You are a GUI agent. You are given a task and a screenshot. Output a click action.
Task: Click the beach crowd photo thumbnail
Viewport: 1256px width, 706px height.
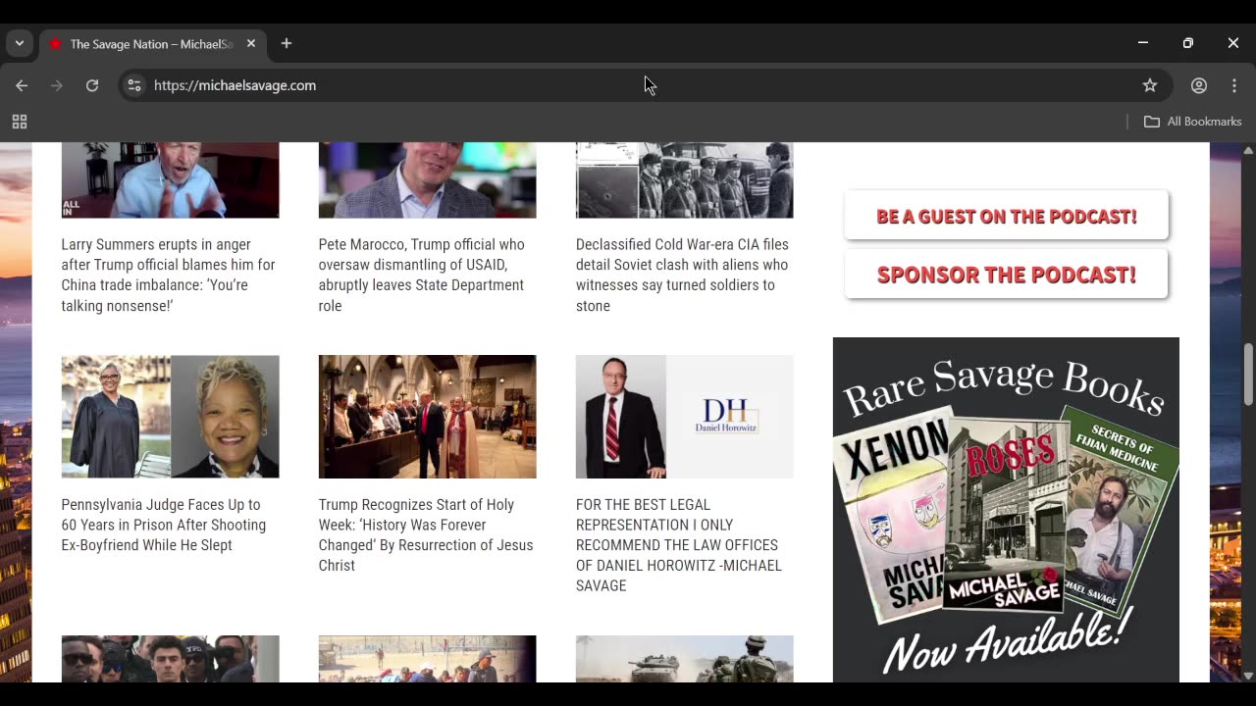coord(427,659)
